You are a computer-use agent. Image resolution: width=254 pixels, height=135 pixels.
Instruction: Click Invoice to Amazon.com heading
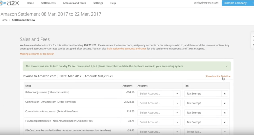click(68, 76)
